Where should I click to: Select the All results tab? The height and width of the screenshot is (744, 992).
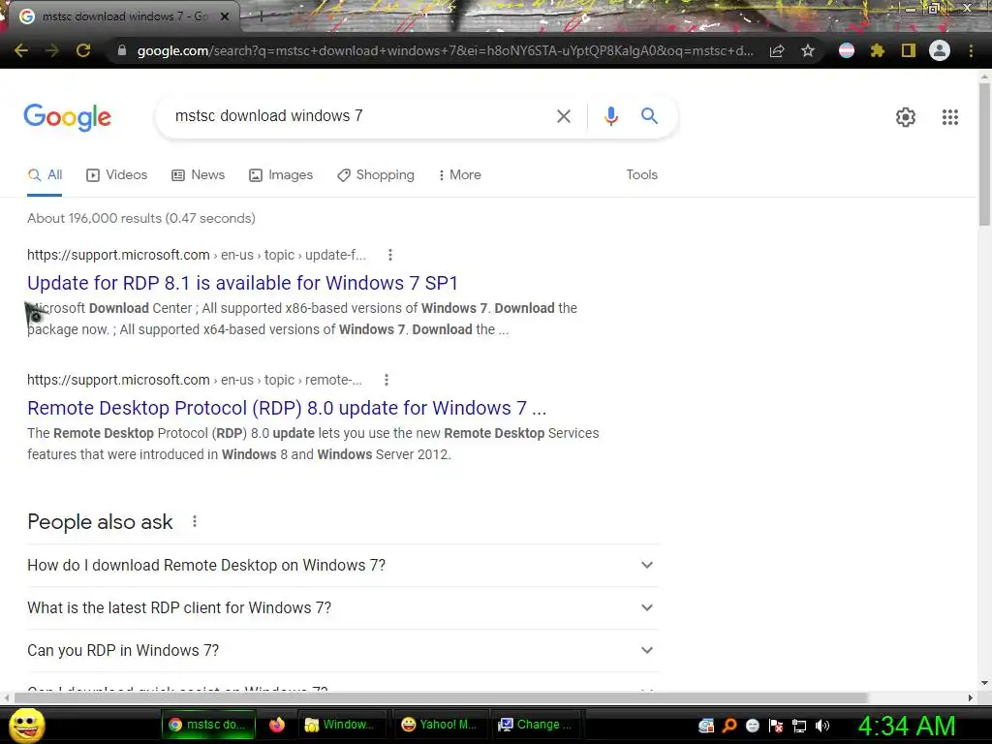point(45,174)
